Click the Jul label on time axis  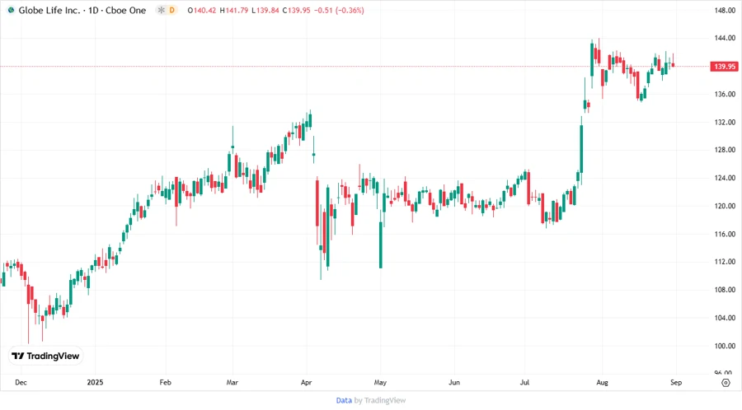pos(524,382)
